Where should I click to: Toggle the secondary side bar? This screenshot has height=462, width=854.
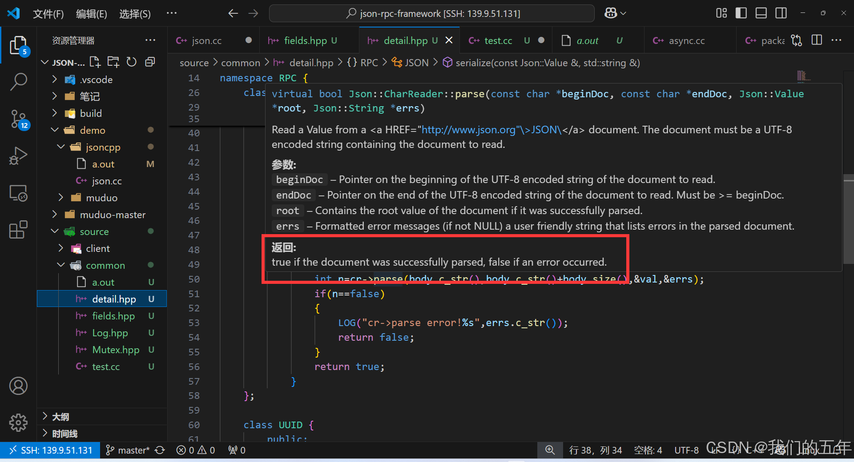tap(781, 13)
